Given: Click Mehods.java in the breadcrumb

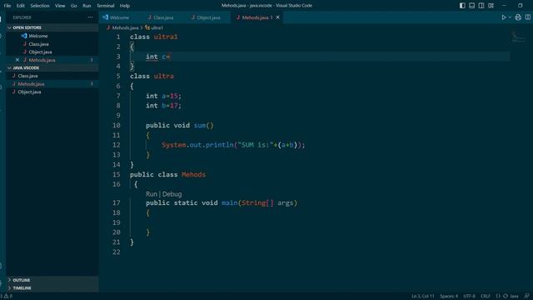Looking at the screenshot, I should point(125,27).
